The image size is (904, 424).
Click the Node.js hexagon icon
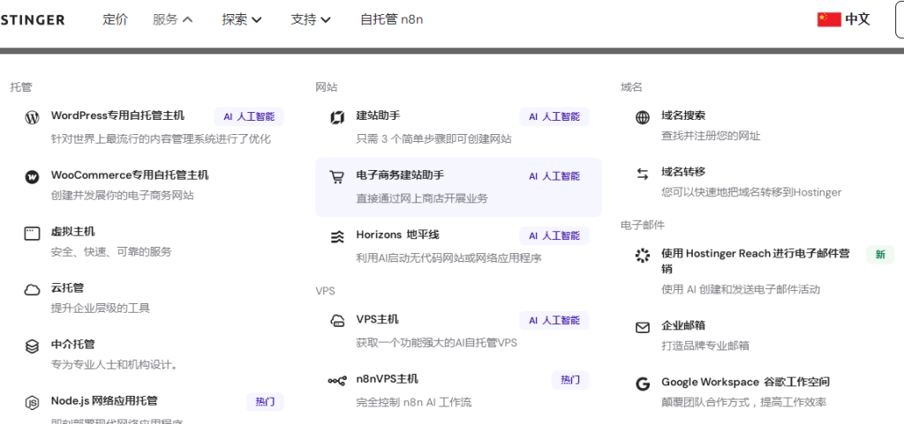32,403
